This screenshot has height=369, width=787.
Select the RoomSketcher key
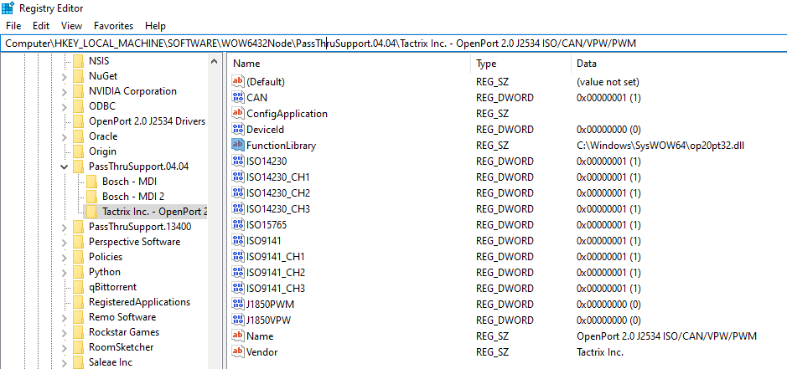(121, 347)
